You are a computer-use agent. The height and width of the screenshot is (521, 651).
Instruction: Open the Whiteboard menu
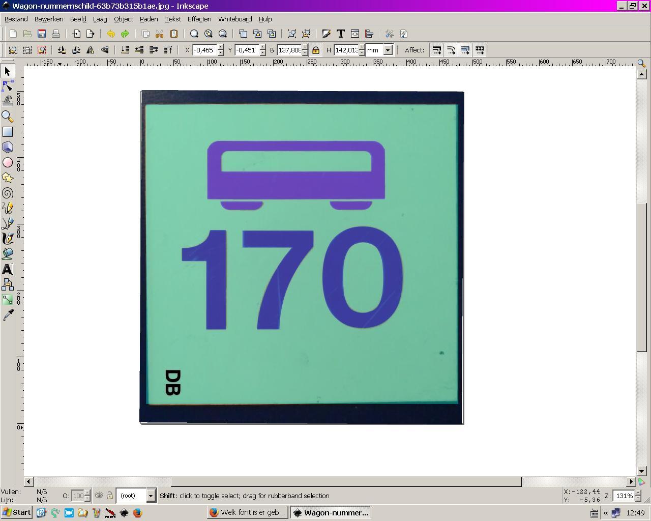tap(235, 19)
